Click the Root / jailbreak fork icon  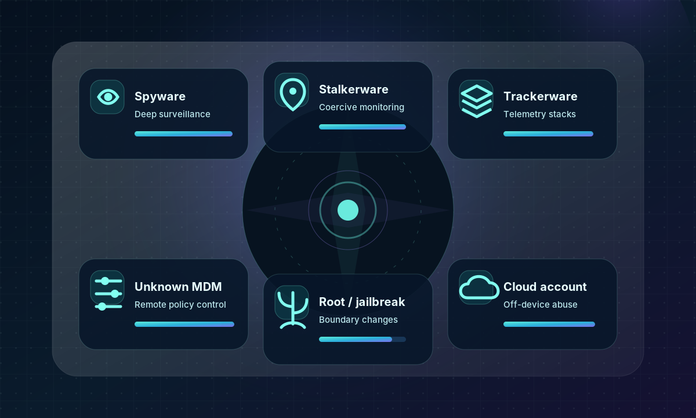tap(292, 309)
